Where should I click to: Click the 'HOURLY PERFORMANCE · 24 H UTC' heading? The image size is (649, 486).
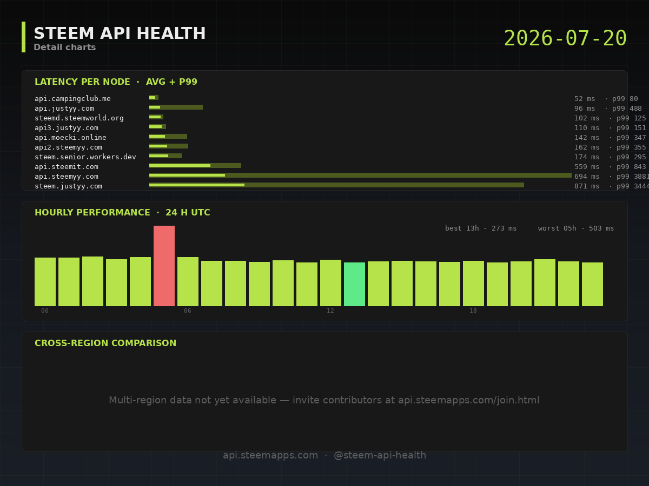[x=122, y=213]
